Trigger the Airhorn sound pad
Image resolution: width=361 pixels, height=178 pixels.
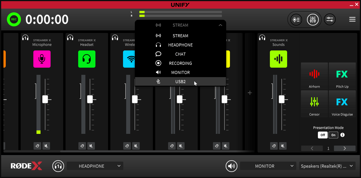click(314, 76)
